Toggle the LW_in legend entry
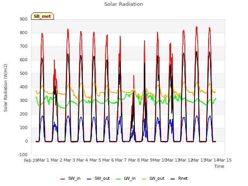Screen dimensions: 248x186 pos(126,178)
